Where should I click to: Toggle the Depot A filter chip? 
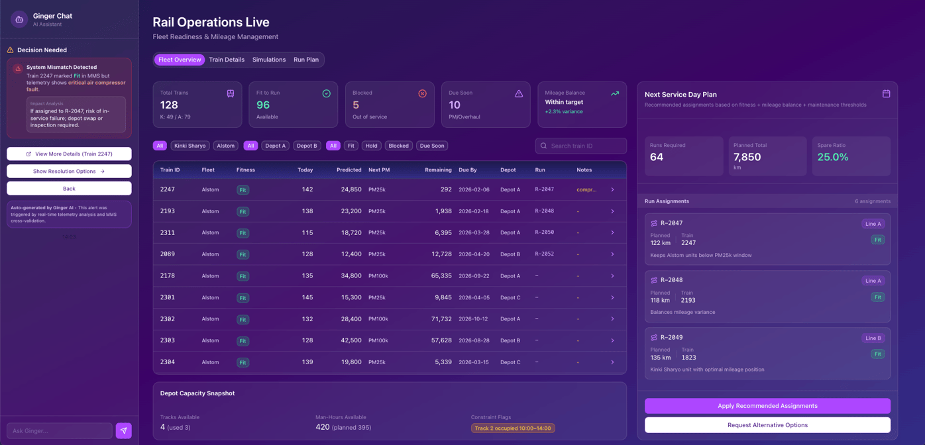[x=275, y=146]
